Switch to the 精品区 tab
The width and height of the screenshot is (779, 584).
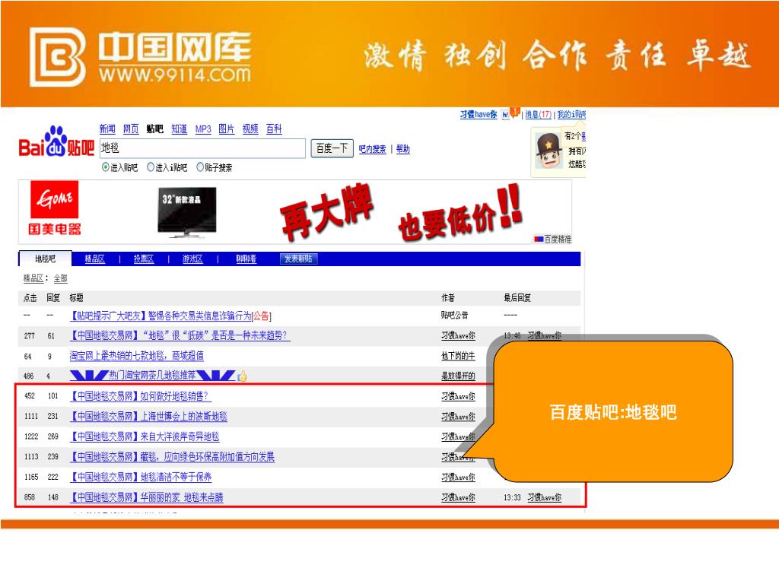[x=95, y=259]
